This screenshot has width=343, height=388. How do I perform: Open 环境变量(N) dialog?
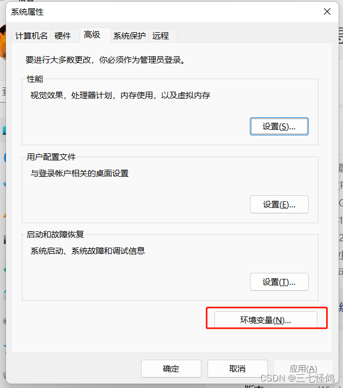click(x=266, y=320)
